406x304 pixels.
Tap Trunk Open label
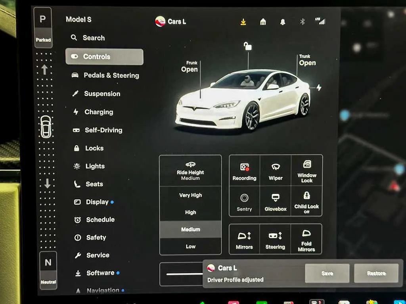coord(307,60)
